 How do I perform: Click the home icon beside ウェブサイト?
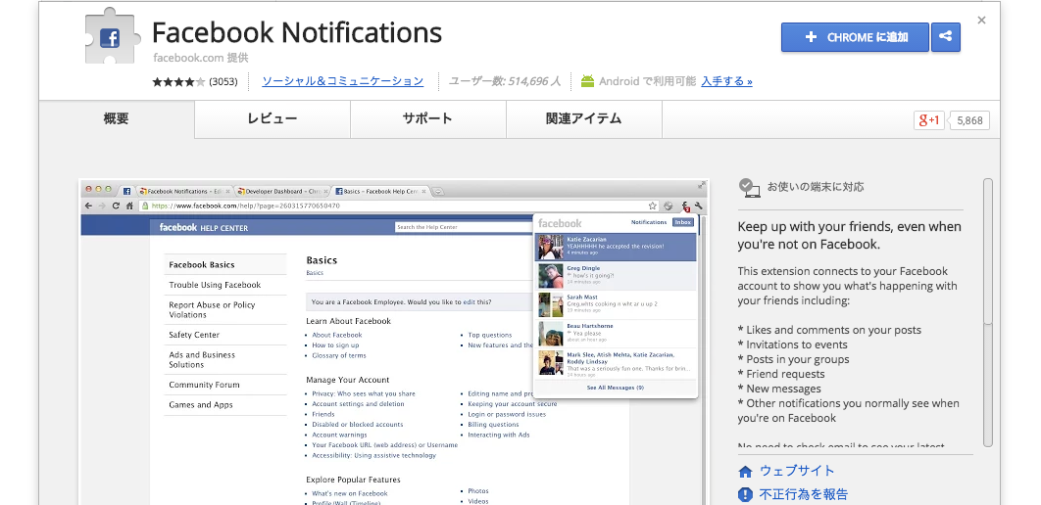(x=746, y=472)
